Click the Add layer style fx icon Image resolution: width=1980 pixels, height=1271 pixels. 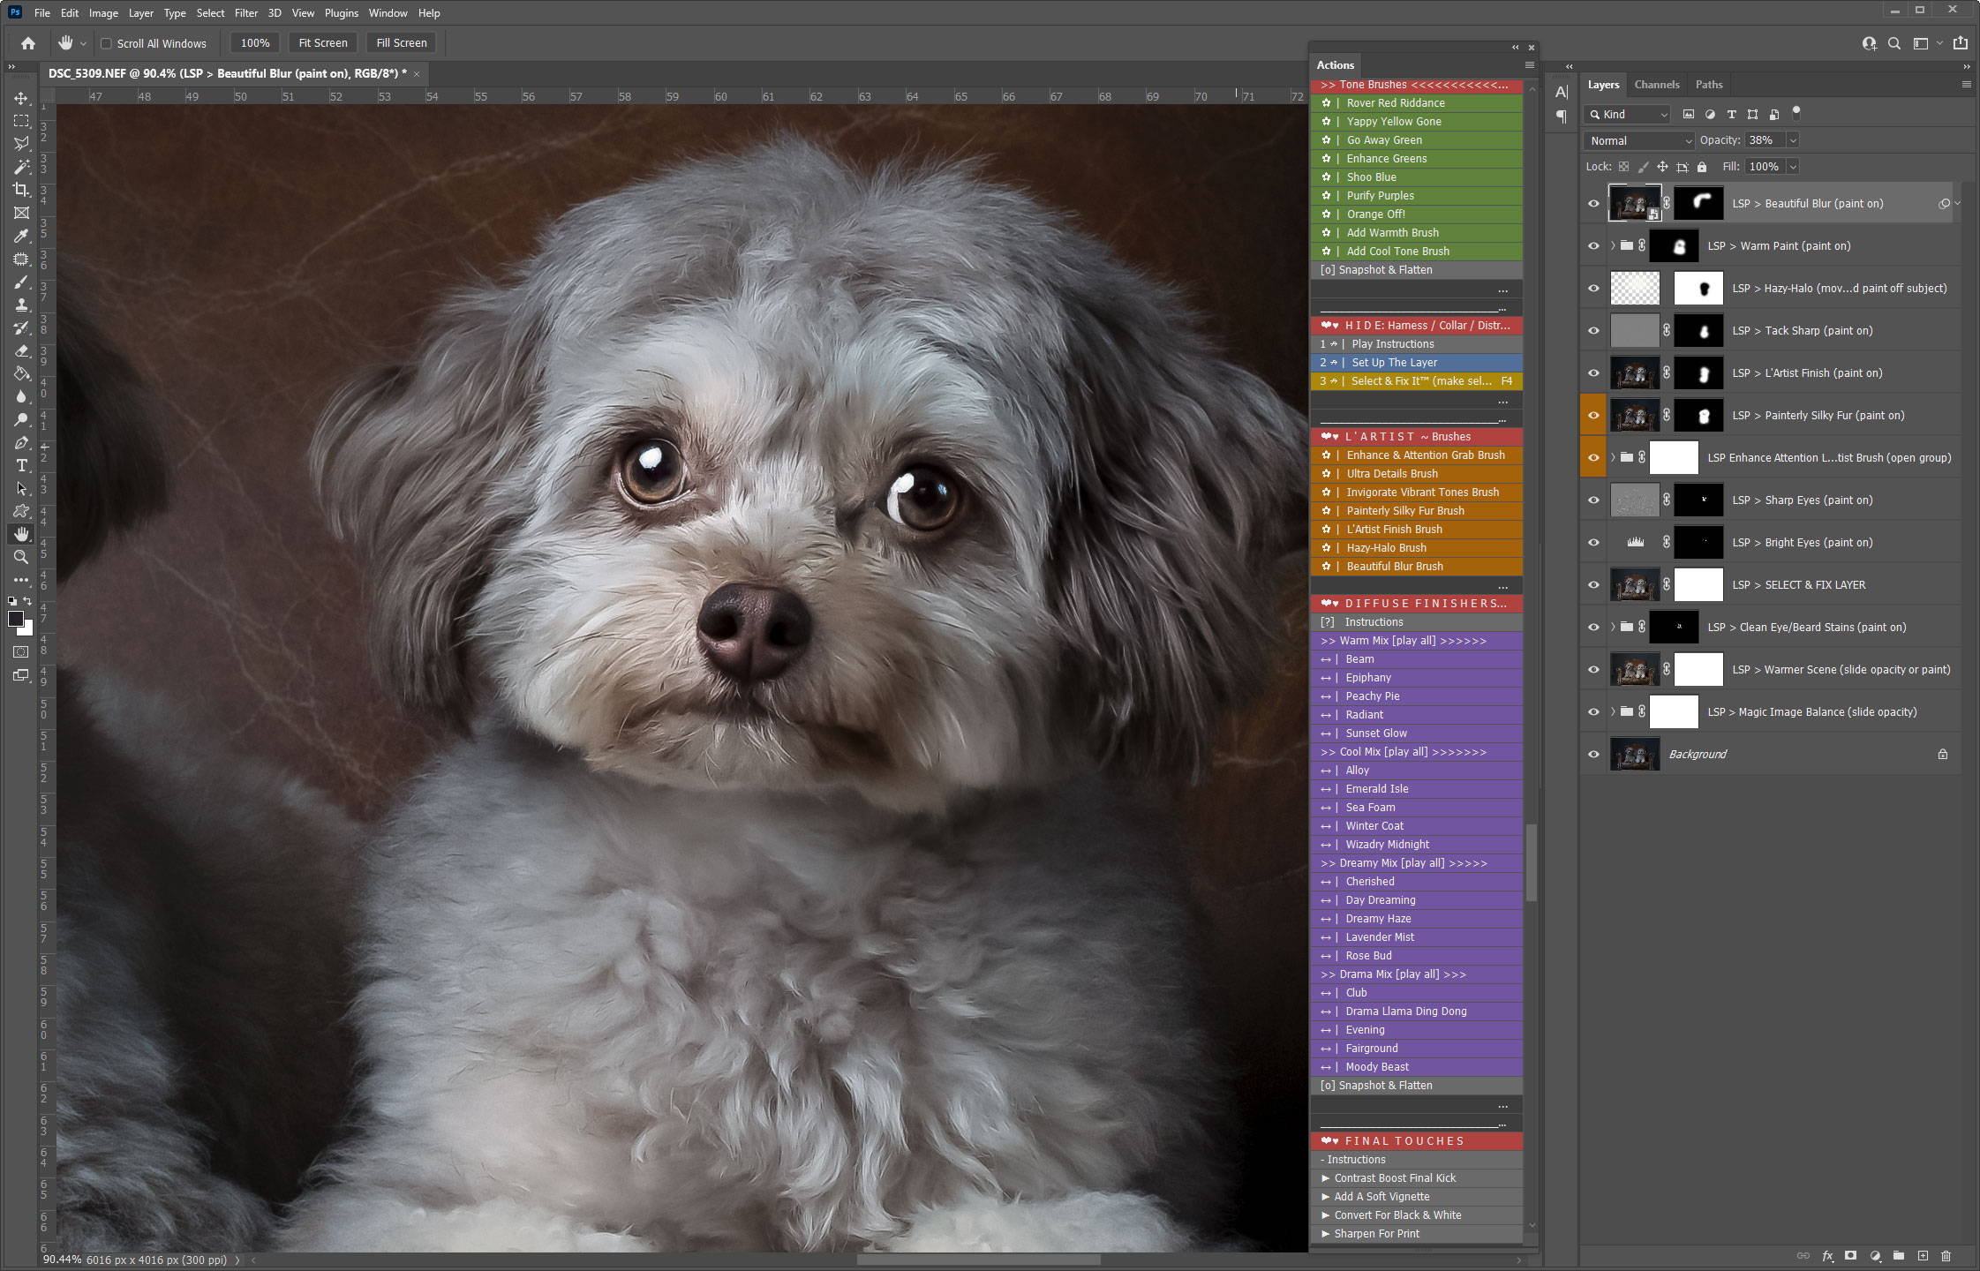(x=1827, y=1255)
